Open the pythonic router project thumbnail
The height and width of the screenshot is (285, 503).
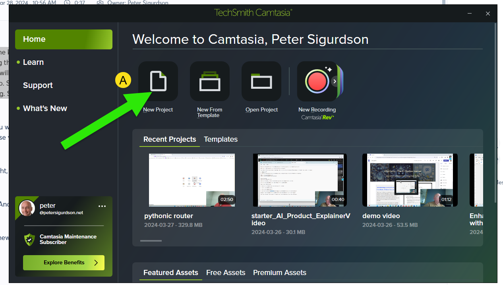pos(192,180)
